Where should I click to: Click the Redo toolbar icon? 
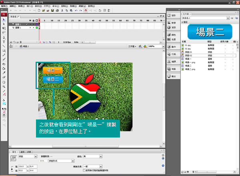point(81,10)
